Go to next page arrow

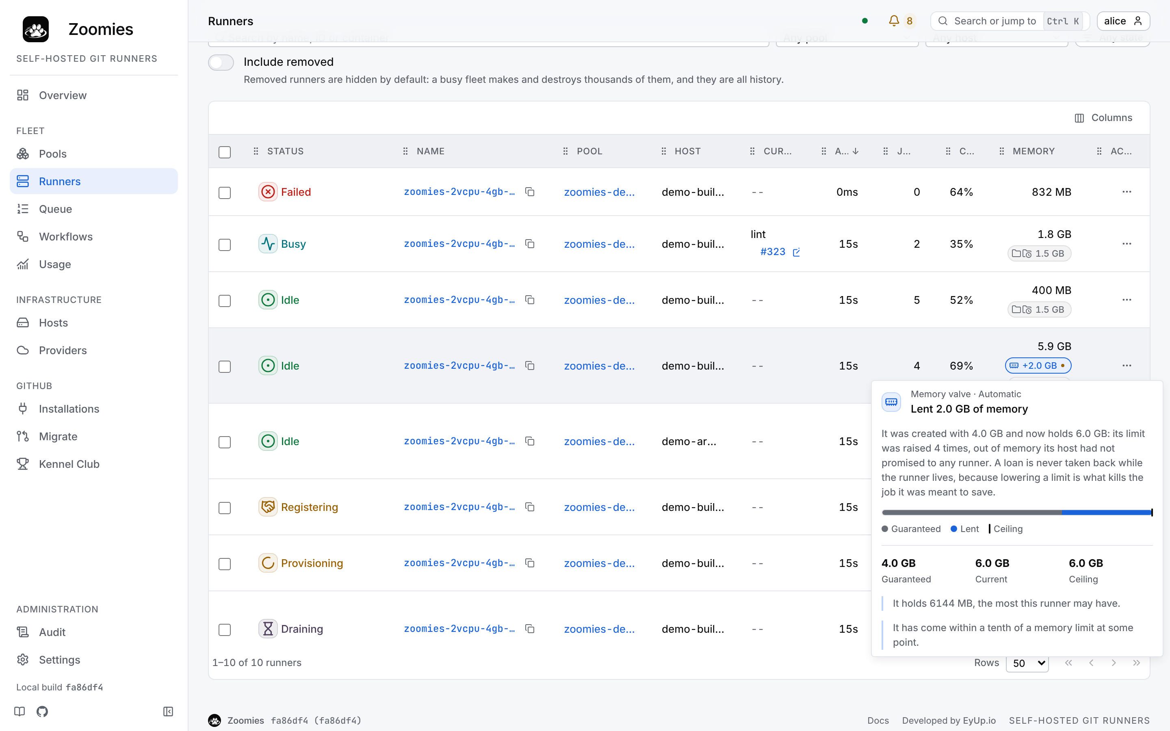1114,663
